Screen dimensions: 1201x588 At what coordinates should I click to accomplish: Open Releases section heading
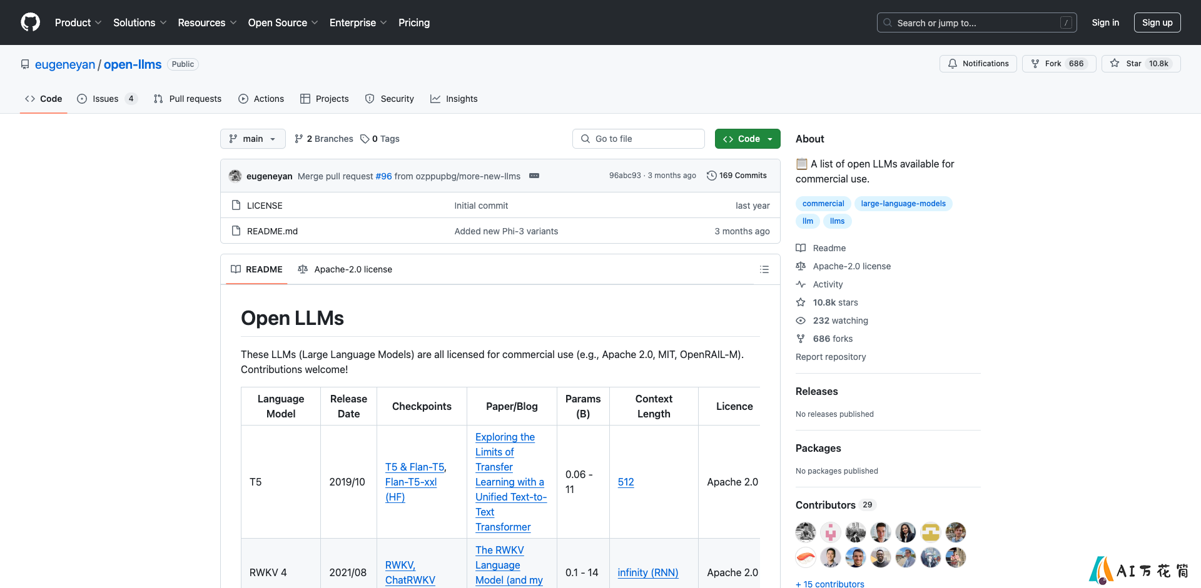(816, 391)
